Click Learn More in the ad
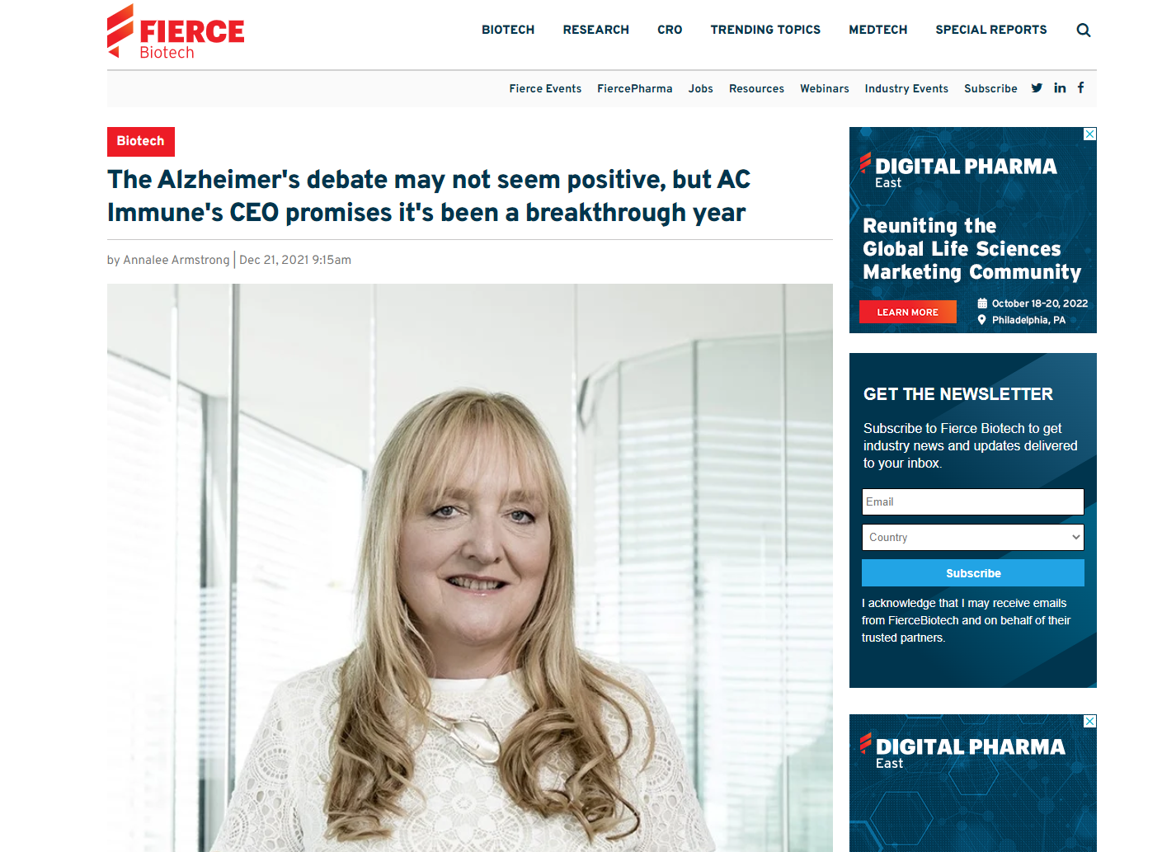Viewport: 1162px width, 852px height. [x=908, y=312]
